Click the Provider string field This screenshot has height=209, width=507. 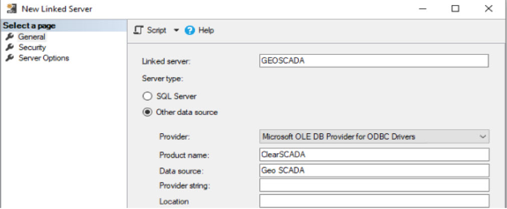click(x=374, y=185)
